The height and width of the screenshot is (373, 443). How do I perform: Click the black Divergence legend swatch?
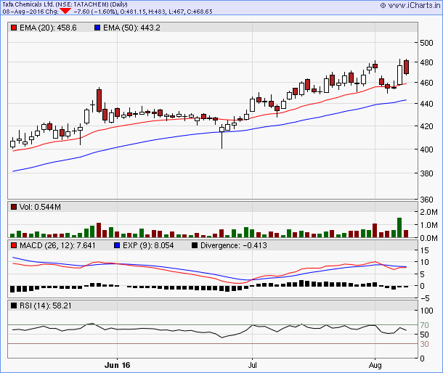(195, 245)
